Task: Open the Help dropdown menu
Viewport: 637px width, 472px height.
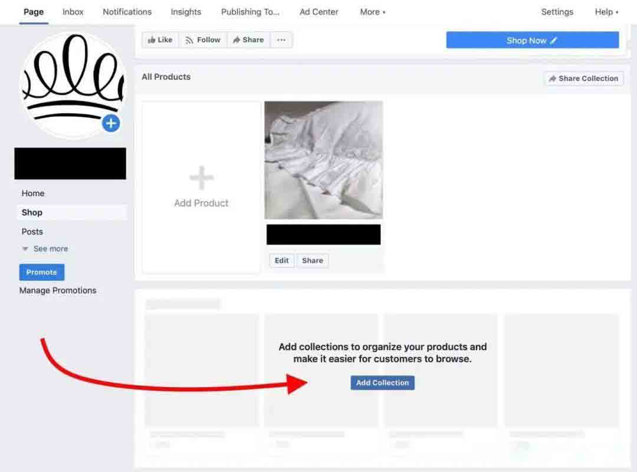Action: click(606, 12)
